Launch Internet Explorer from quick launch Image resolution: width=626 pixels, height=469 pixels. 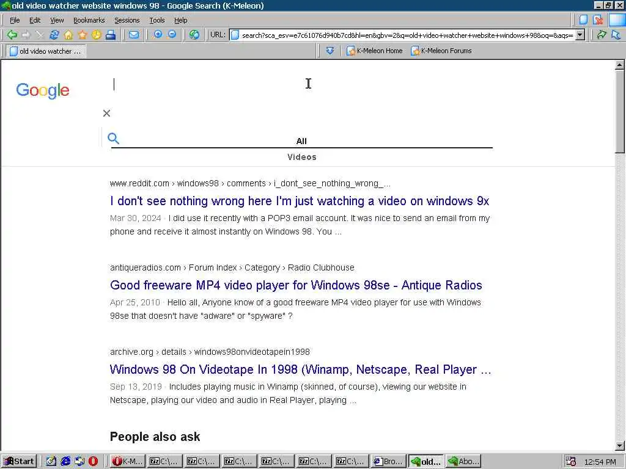coord(65,461)
